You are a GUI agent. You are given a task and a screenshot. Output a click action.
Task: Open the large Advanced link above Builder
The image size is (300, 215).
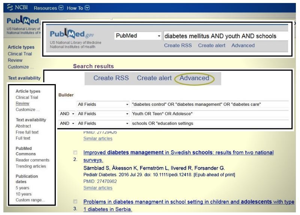coord(194,78)
